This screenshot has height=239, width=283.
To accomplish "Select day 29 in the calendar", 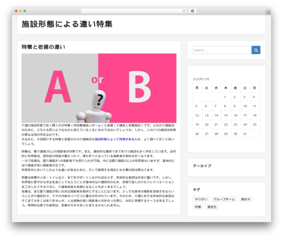I will (226, 134).
